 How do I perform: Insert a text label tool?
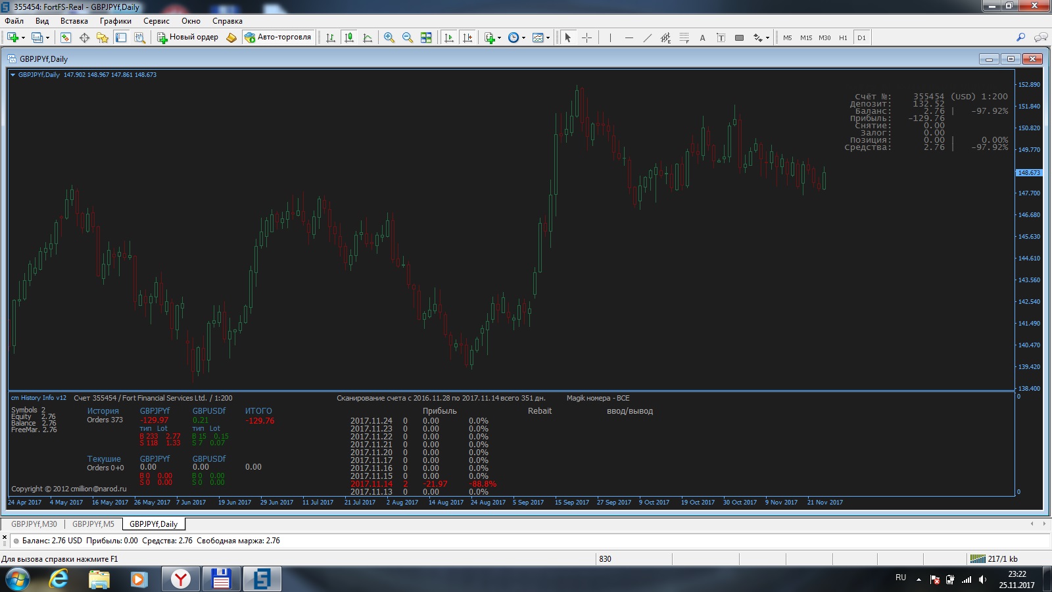pyautogui.click(x=702, y=37)
